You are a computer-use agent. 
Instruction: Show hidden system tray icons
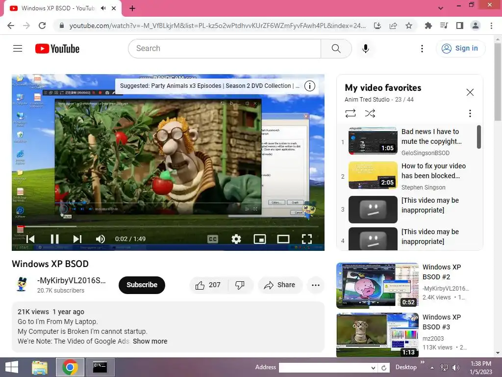tap(432, 368)
